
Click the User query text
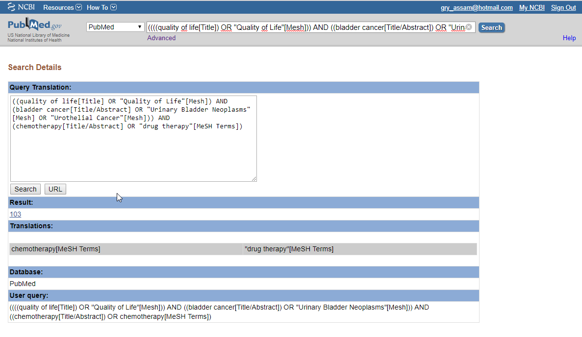click(x=219, y=312)
